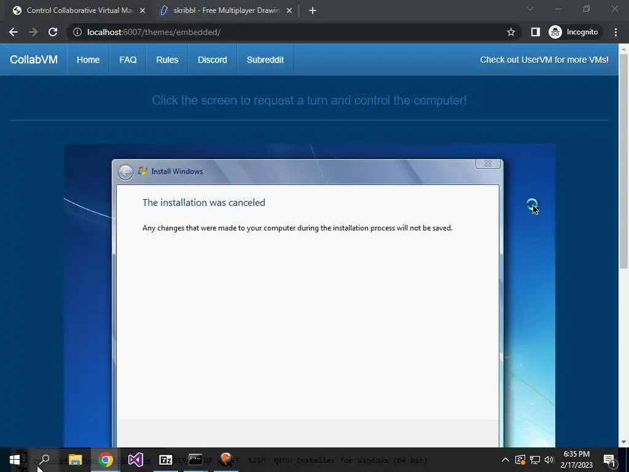Viewport: 629px width, 472px height.
Task: Open site information icon in address bar
Action: tap(77, 32)
